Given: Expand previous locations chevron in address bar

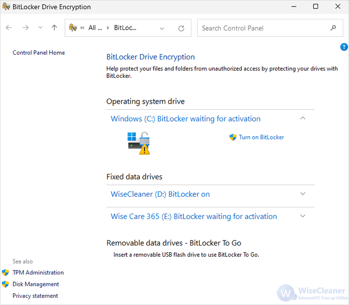Looking at the screenshot, I should 162,28.
